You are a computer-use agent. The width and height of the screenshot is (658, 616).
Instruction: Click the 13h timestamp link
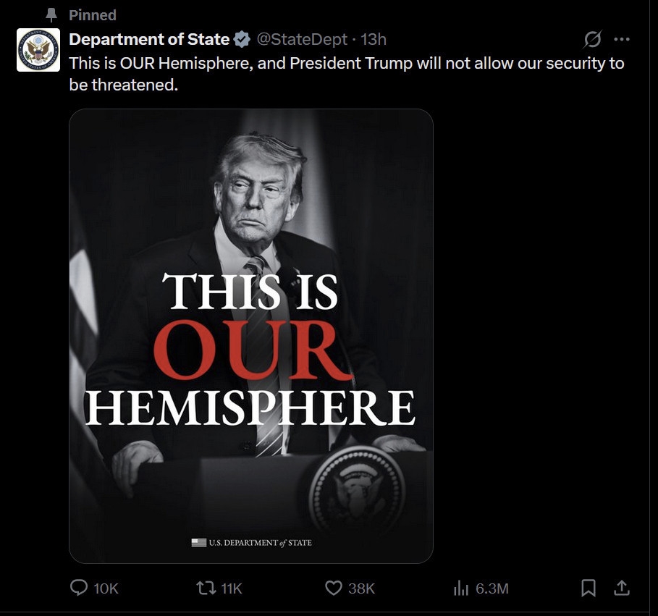coord(374,39)
